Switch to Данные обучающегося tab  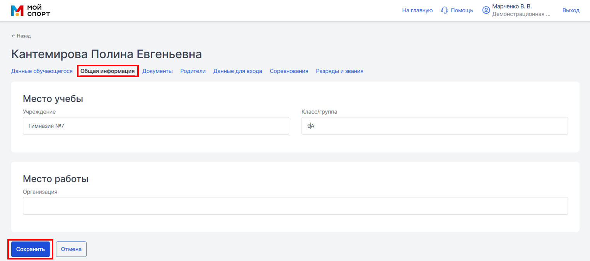coord(42,71)
